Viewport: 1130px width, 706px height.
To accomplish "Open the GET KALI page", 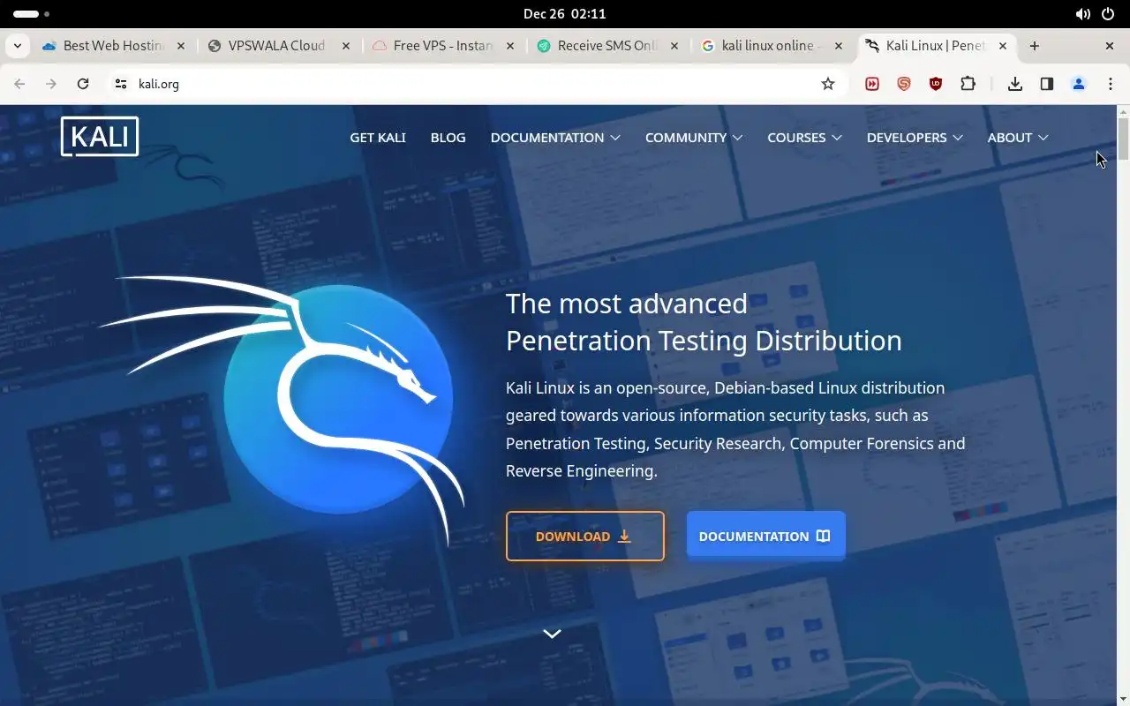I will click(x=378, y=138).
